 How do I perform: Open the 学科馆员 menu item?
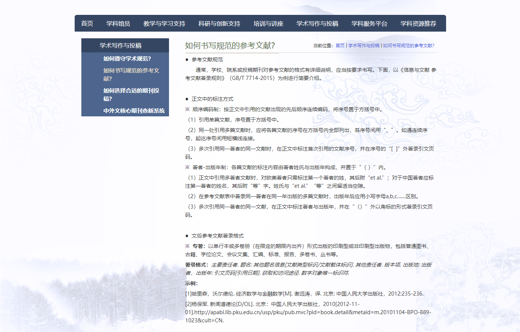118,23
